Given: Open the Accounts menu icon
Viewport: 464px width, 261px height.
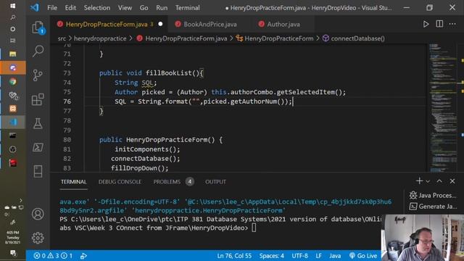Looking at the screenshot, I should click(38, 214).
